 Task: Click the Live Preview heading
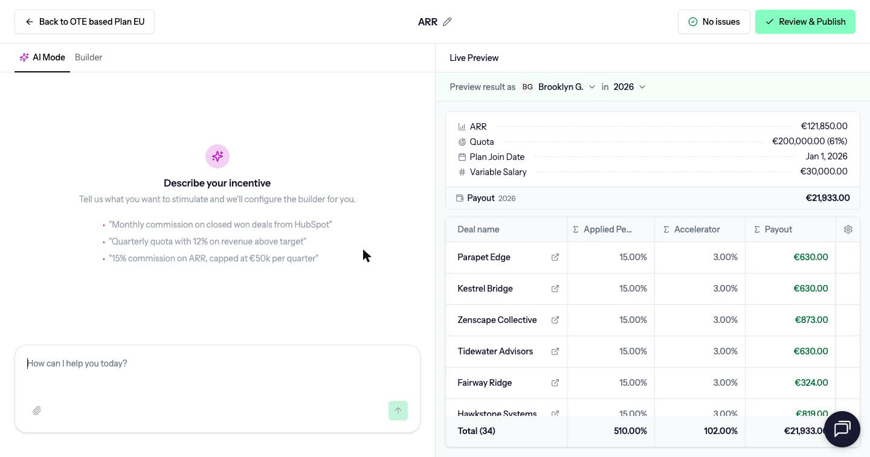[x=474, y=58]
